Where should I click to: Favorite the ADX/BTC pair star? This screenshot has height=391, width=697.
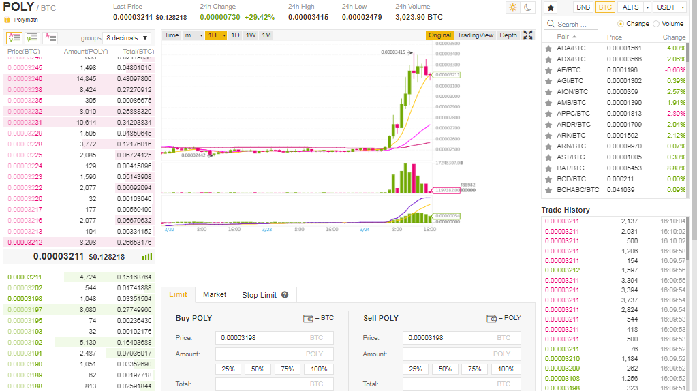coord(548,59)
